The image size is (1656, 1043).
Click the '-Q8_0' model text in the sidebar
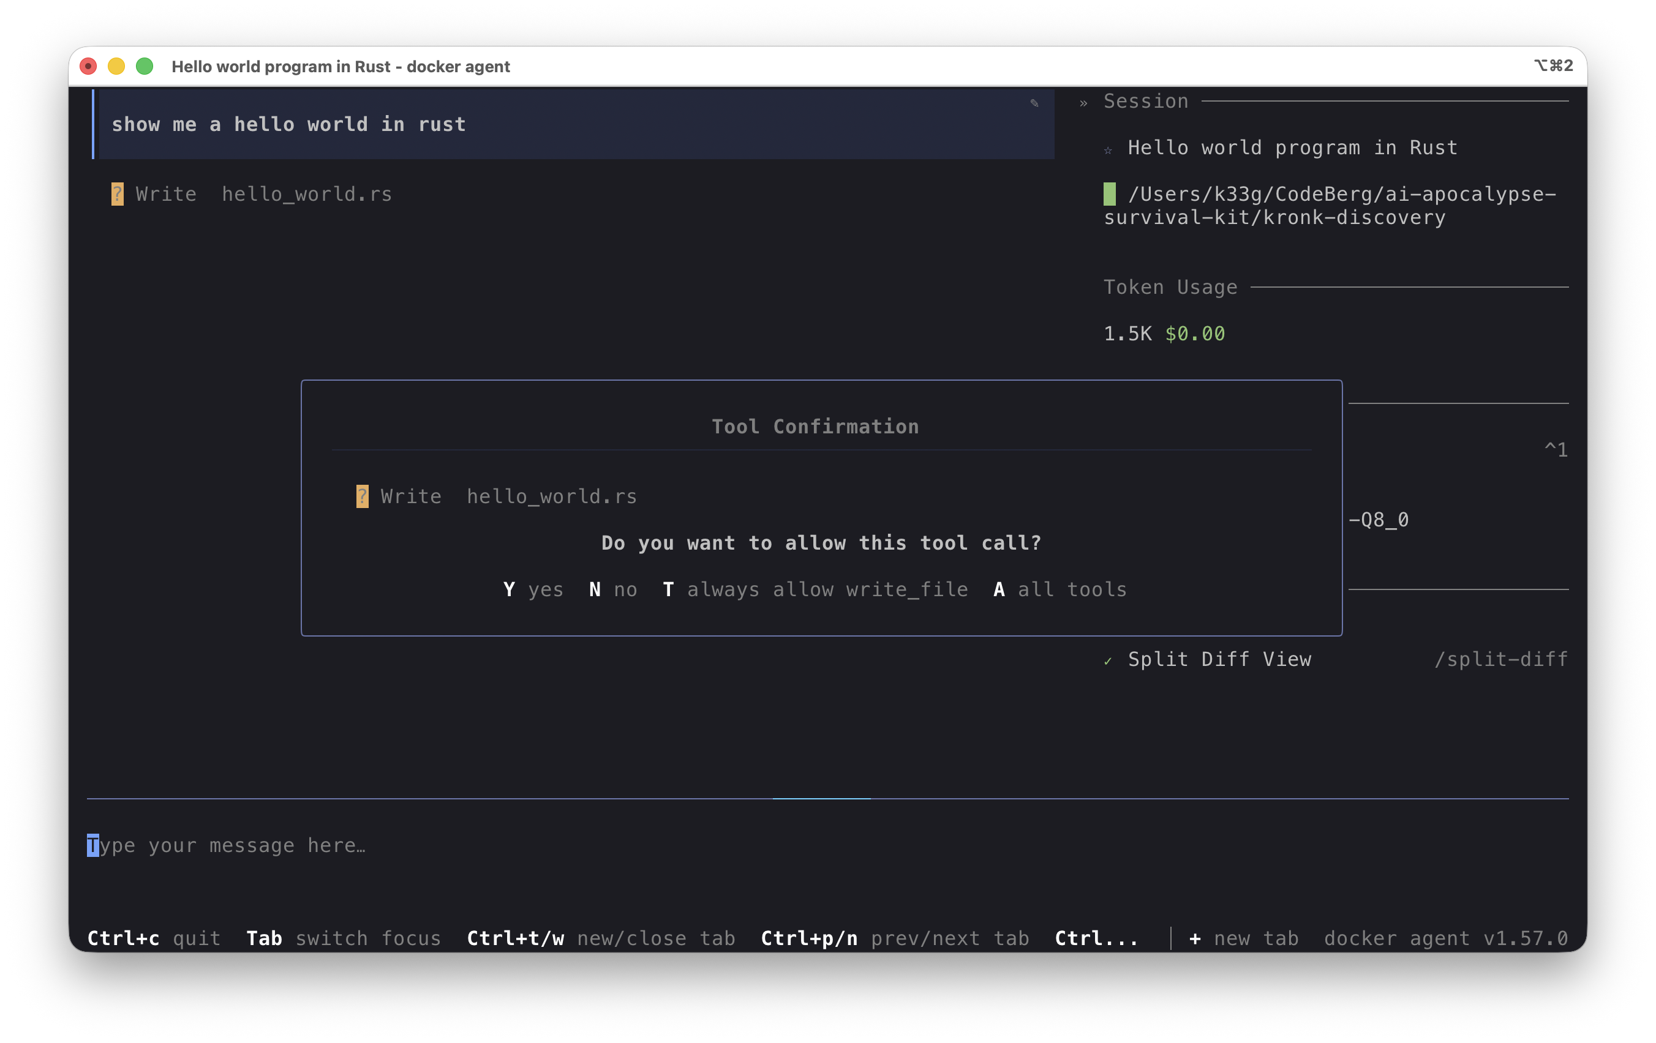1378,520
